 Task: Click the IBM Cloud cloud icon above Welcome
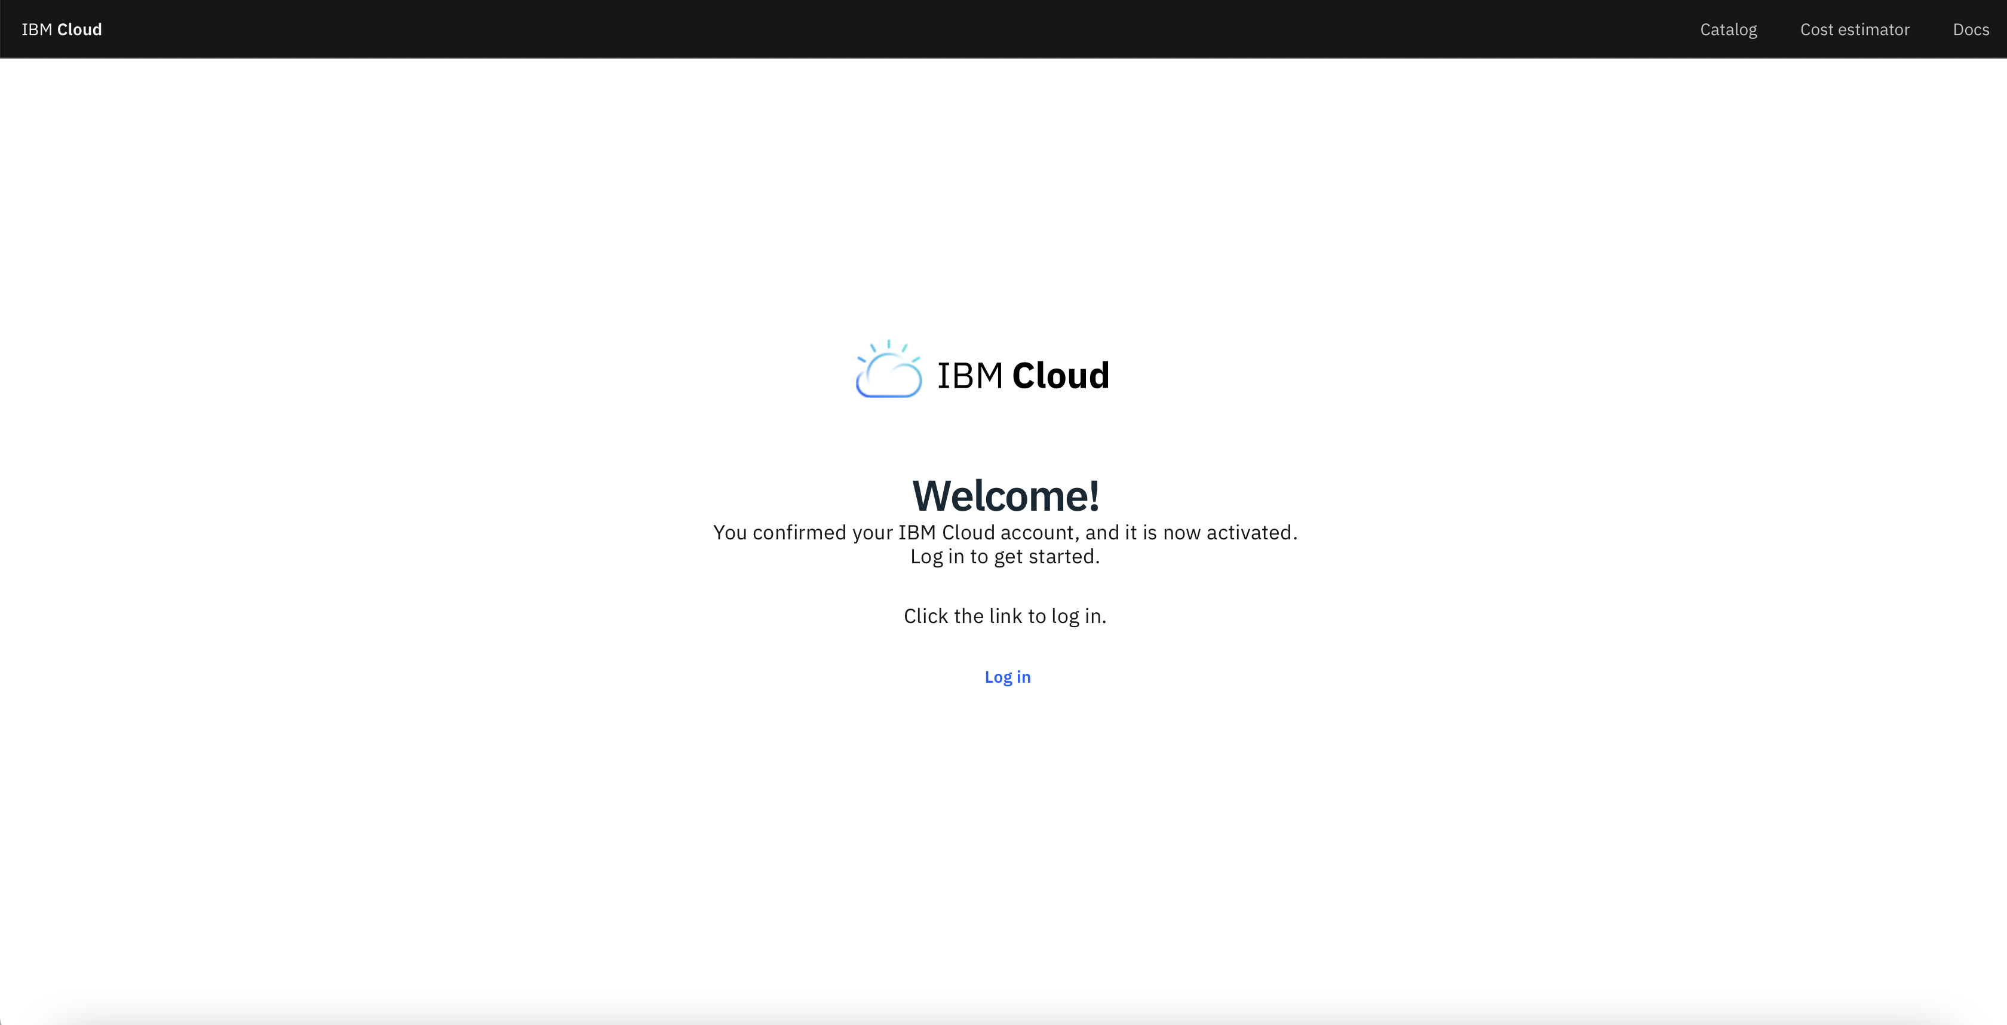click(x=889, y=372)
